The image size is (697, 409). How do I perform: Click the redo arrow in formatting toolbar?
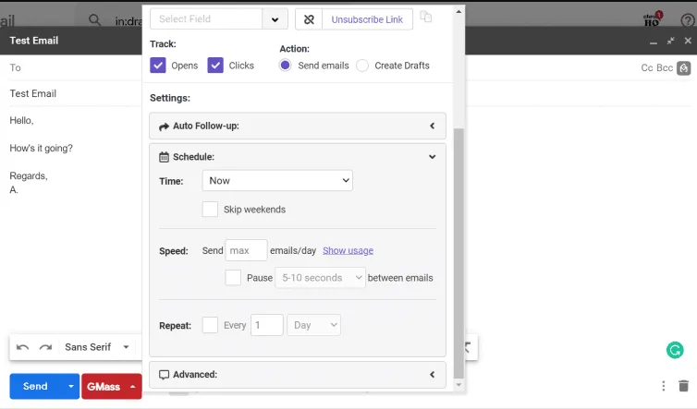coord(45,347)
